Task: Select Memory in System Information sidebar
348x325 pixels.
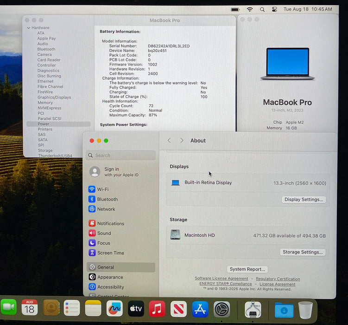Action: coord(45,103)
